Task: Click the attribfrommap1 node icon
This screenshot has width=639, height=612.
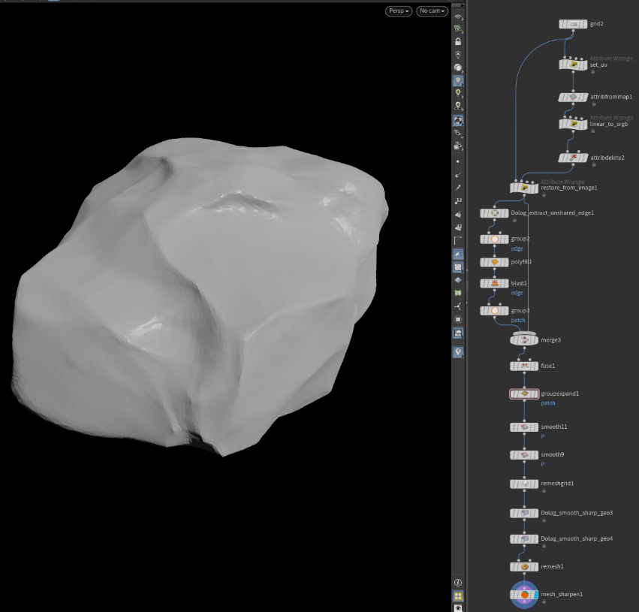Action: [x=573, y=98]
